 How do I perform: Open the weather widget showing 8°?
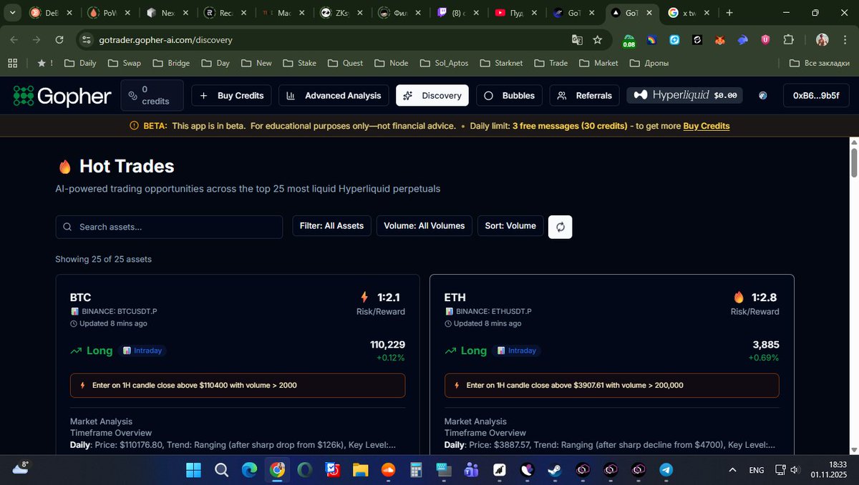click(x=21, y=469)
